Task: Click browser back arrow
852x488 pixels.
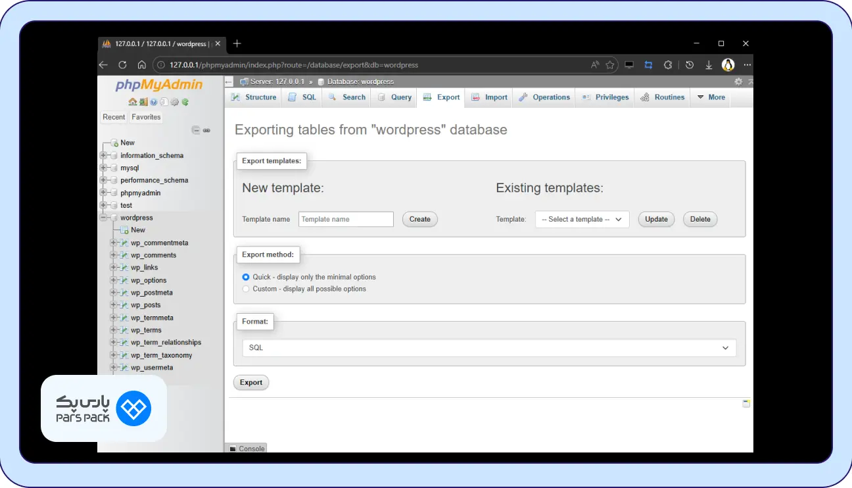Action: 103,64
